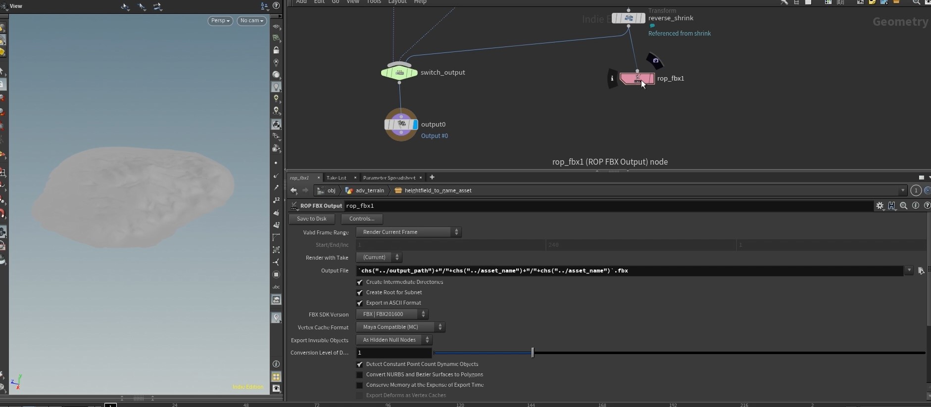
Task: Open the parameter gear settings menu
Action: [x=880, y=206]
